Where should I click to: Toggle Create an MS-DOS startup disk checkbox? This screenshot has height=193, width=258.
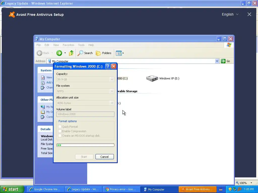click(x=60, y=135)
